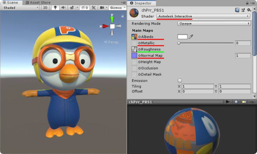Toggle scene lighting bulb icon
Image resolution: width=257 pixels, height=154 pixels.
click(x=55, y=8)
